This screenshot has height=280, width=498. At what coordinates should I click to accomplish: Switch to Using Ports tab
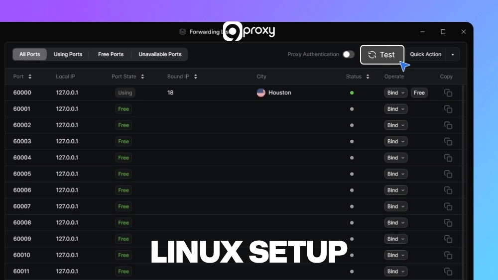(68, 54)
